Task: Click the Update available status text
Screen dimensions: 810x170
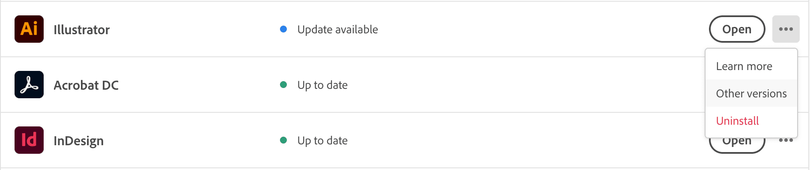Action: 337,29
